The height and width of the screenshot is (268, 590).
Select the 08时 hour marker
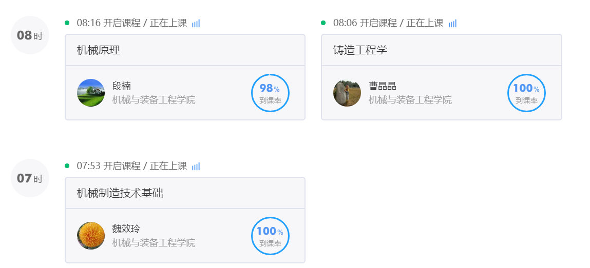[x=30, y=35]
